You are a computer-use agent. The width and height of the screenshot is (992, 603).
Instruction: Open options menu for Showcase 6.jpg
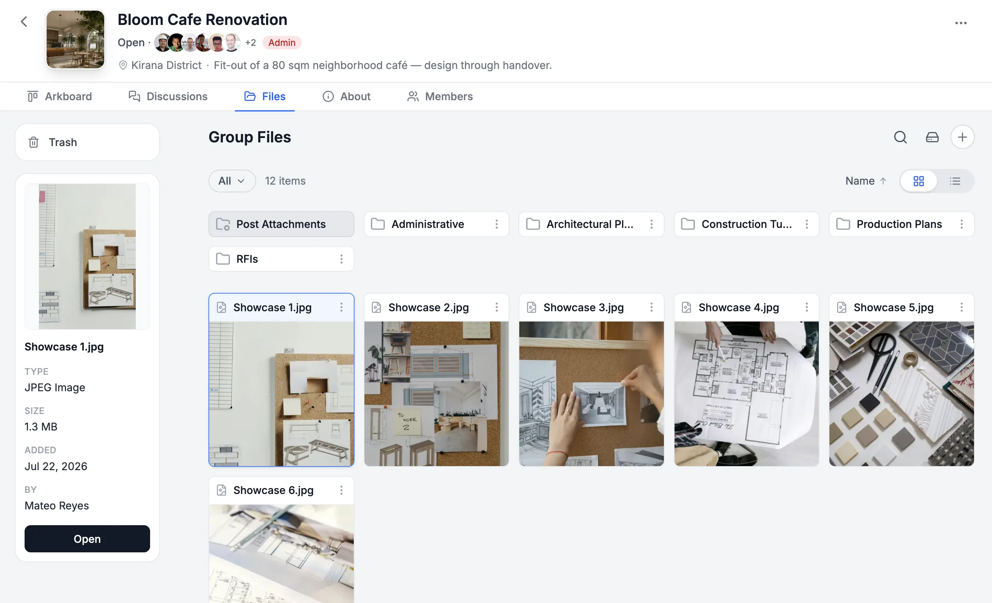(341, 490)
